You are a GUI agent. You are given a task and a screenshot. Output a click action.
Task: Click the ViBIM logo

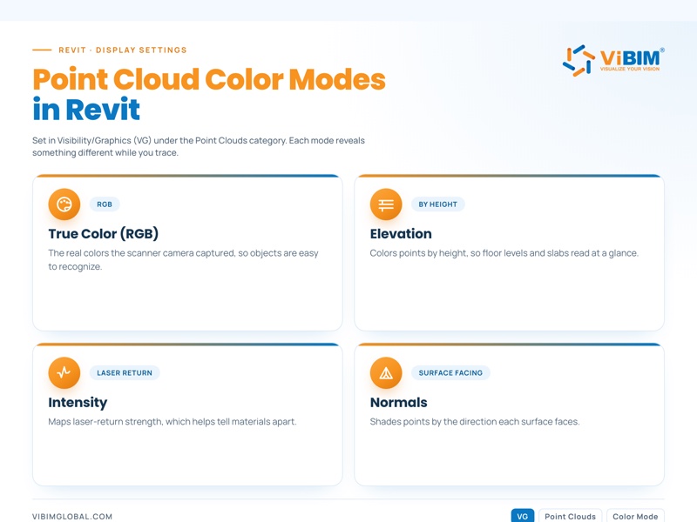click(x=613, y=60)
